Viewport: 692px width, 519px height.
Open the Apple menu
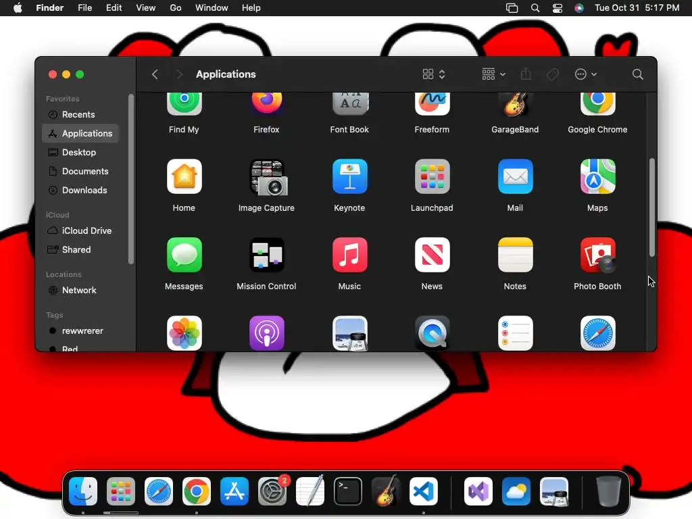coord(18,8)
